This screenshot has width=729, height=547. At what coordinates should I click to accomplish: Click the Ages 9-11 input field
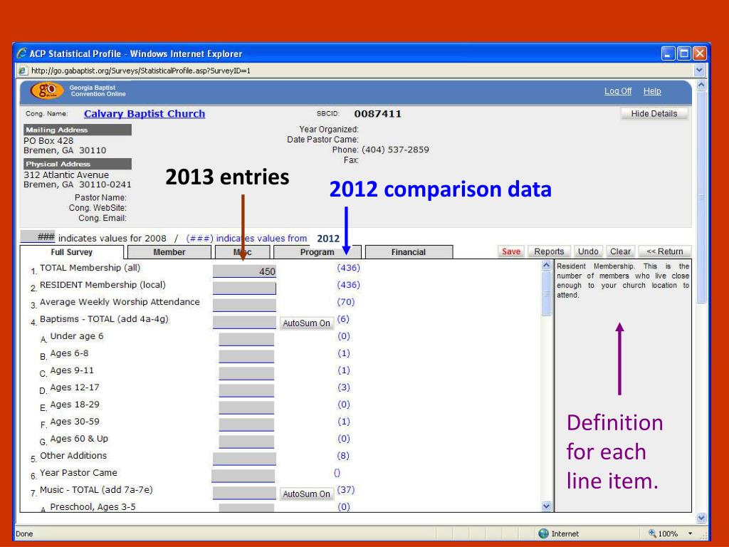tap(246, 373)
